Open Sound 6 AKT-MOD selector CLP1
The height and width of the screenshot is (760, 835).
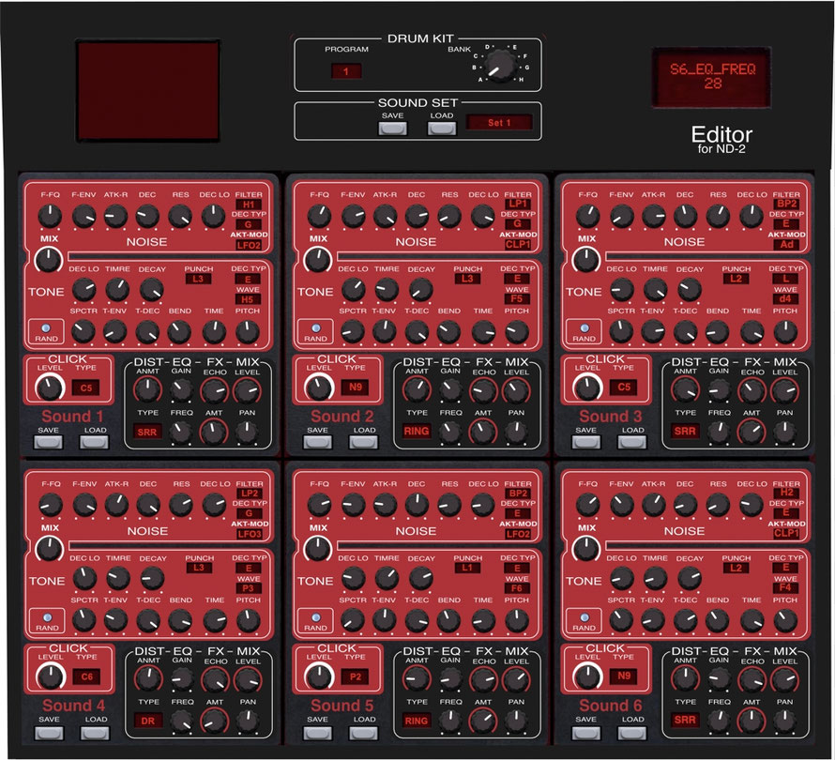[786, 533]
